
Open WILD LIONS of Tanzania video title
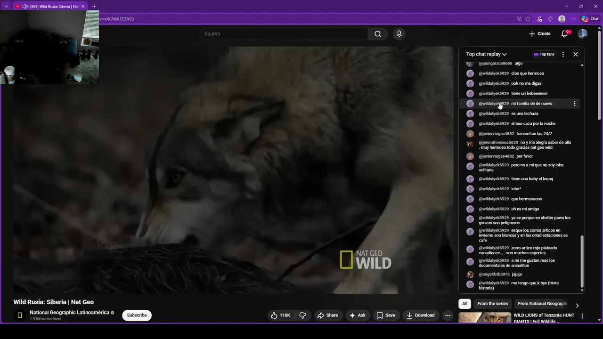(x=544, y=318)
